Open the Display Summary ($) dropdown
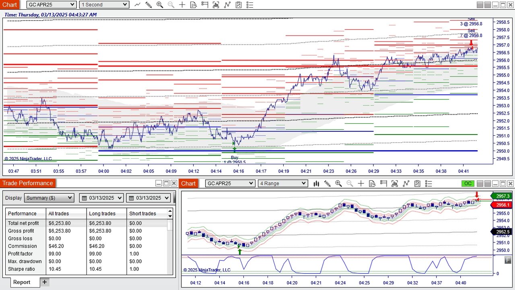Image resolution: width=515 pixels, height=290 pixels. point(49,198)
